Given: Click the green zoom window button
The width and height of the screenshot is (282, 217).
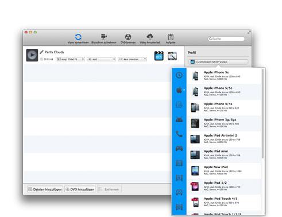Looking at the screenshot, I should point(35,32).
